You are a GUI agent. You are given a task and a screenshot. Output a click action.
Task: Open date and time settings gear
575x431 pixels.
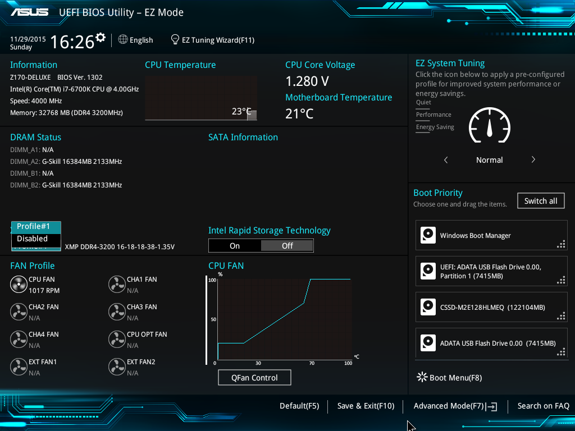tap(101, 38)
